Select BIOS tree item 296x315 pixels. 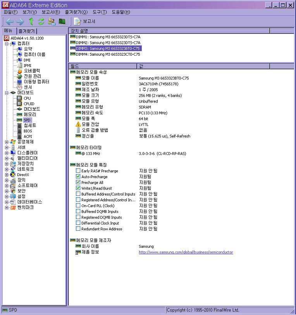coord(28,131)
